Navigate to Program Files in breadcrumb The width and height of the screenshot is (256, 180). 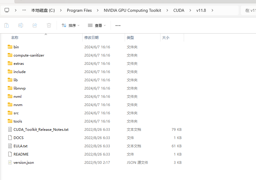coord(79,10)
